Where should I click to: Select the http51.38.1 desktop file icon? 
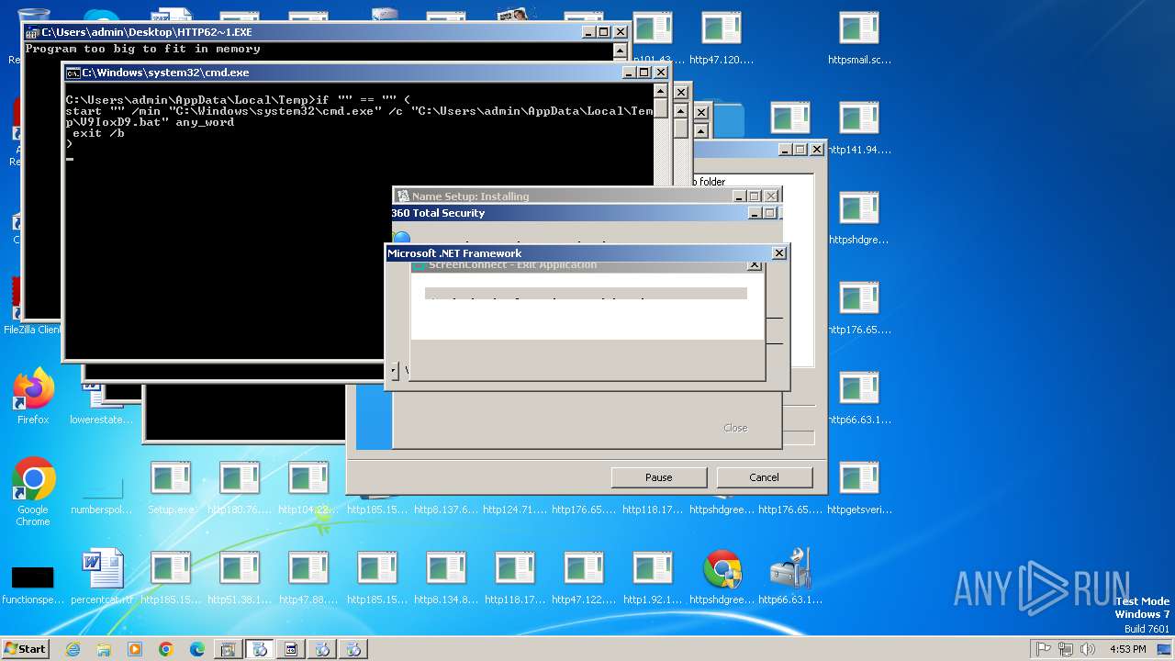(x=240, y=577)
